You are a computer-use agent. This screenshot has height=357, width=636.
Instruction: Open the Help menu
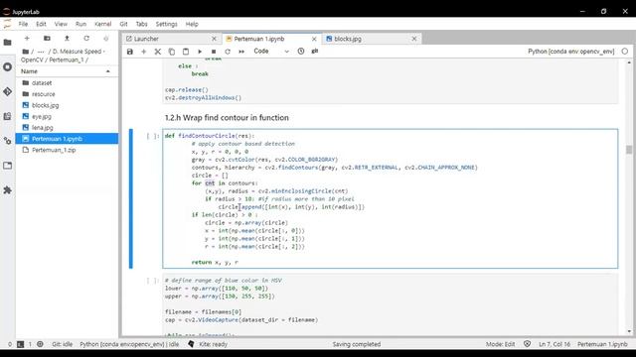tap(192, 24)
